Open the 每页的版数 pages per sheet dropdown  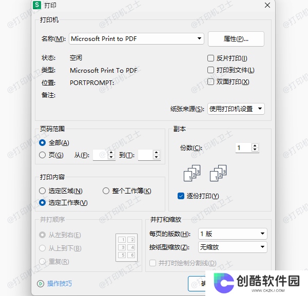pos(233,234)
